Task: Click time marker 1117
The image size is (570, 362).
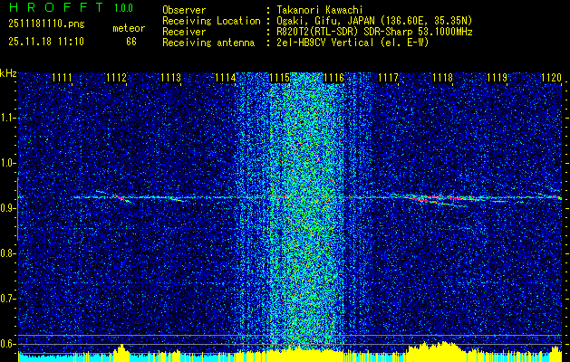Action: 388,78
